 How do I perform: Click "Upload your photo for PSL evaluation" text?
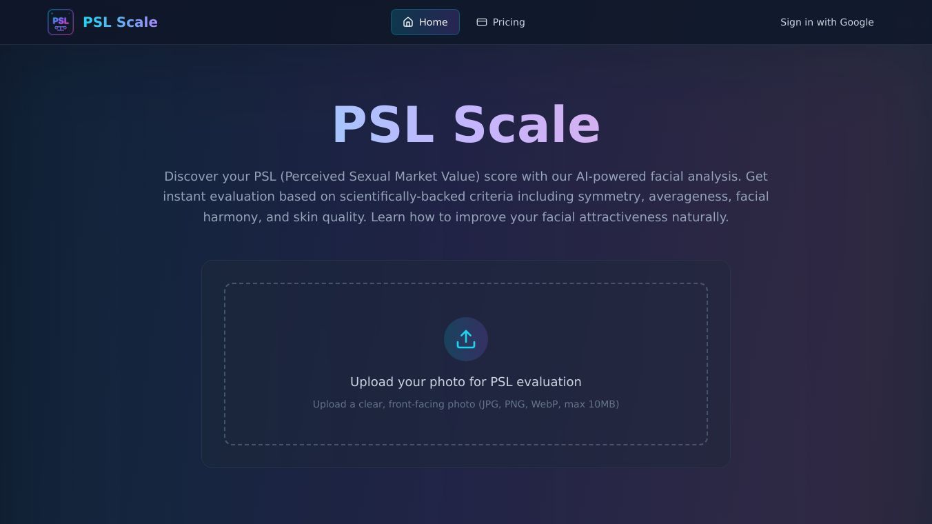[x=466, y=382]
